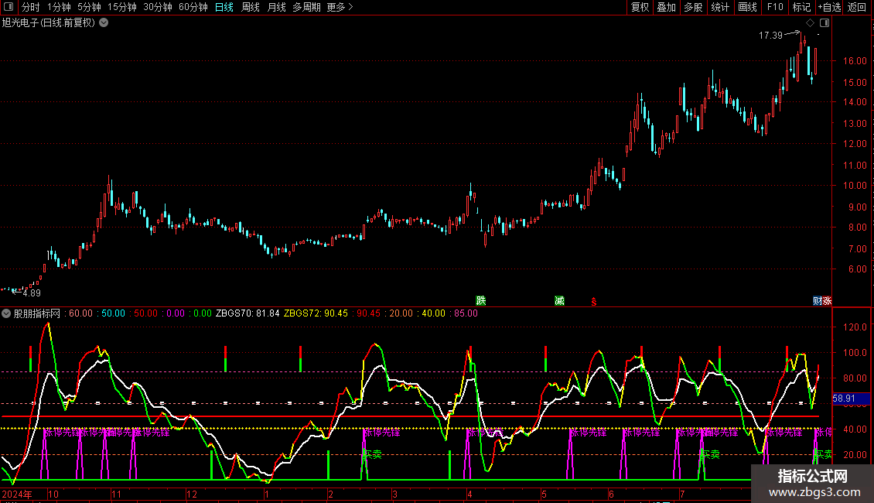Screen dimensions: 874x503
Task: Click the diamond icon above price axis
Action: tap(810, 23)
